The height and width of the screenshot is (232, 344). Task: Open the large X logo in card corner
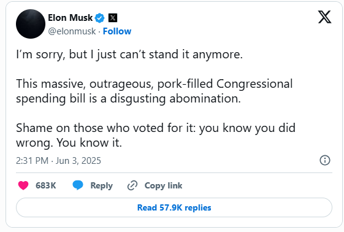[325, 17]
